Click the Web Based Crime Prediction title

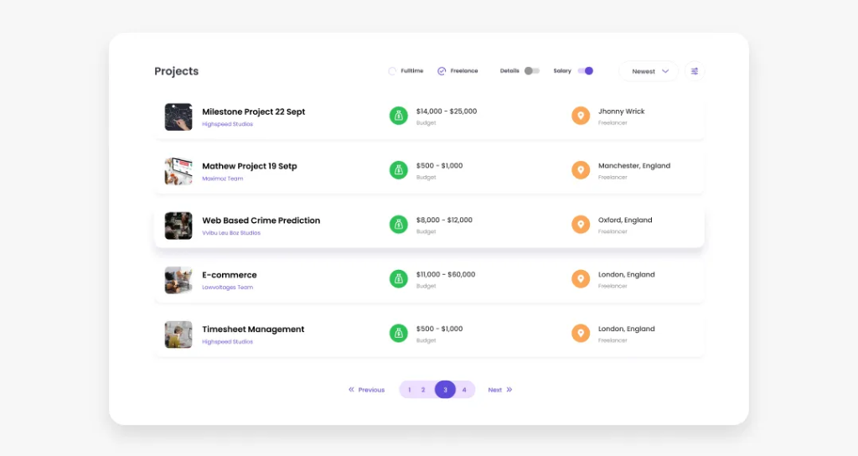261,220
